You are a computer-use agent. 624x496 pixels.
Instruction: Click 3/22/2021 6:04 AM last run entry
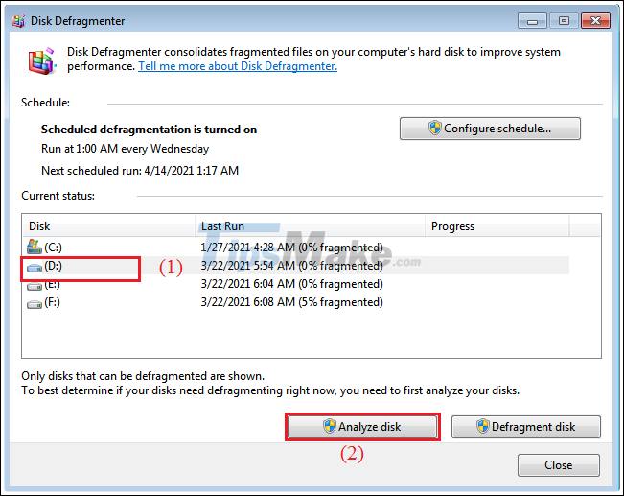click(x=291, y=284)
